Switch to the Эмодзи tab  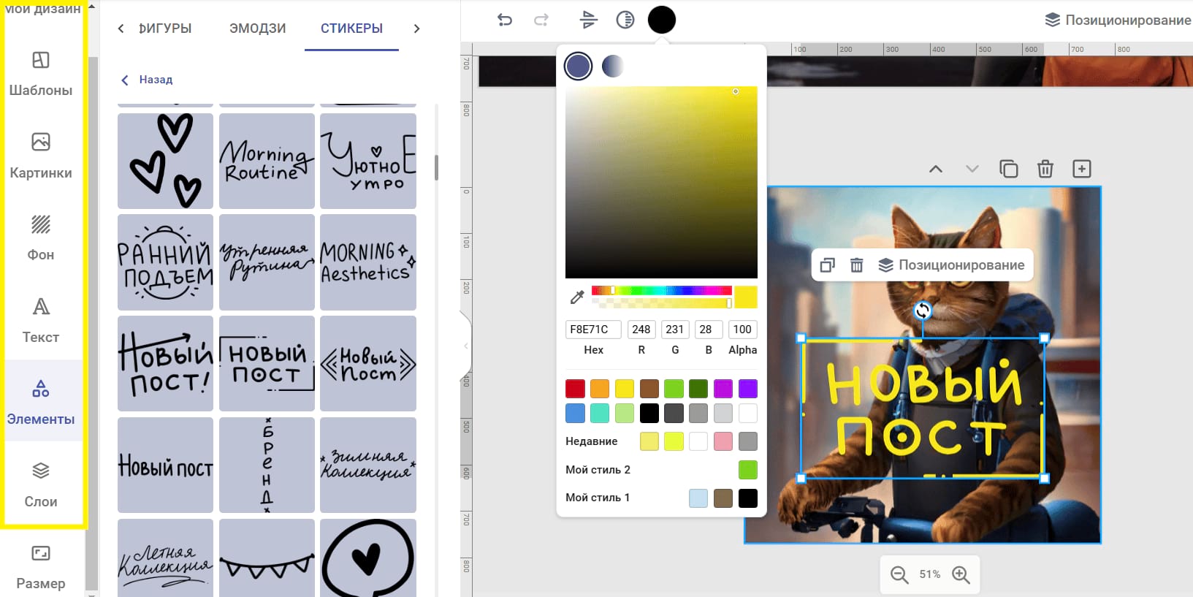[x=257, y=28]
